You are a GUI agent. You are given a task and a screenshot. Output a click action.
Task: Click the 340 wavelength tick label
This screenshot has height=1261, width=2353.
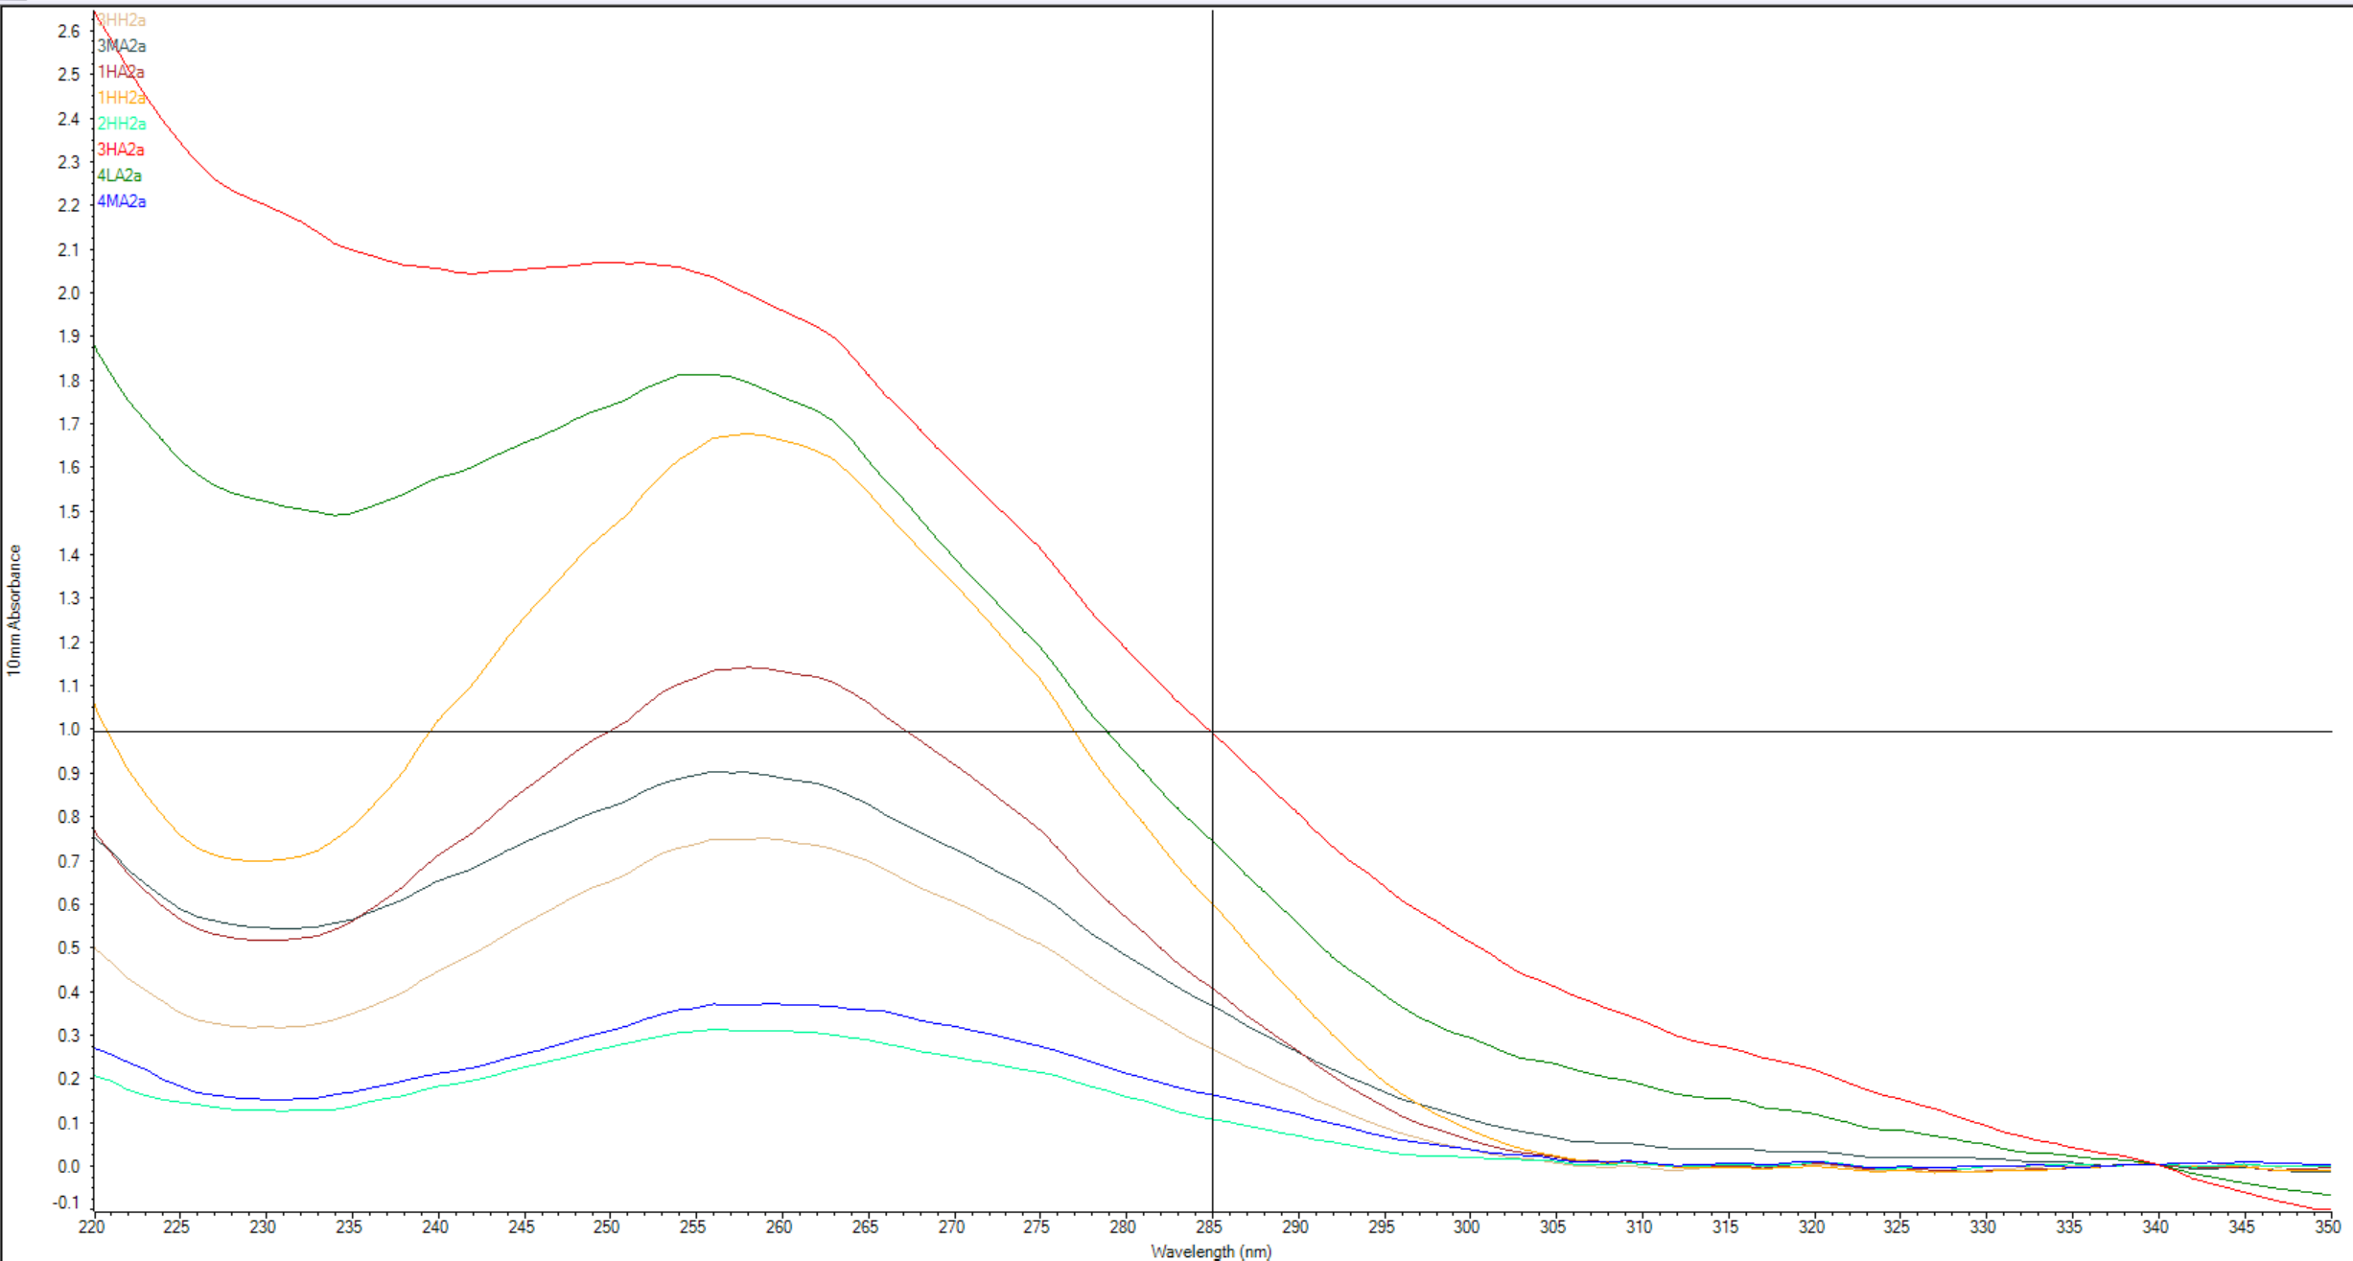tap(2155, 1226)
